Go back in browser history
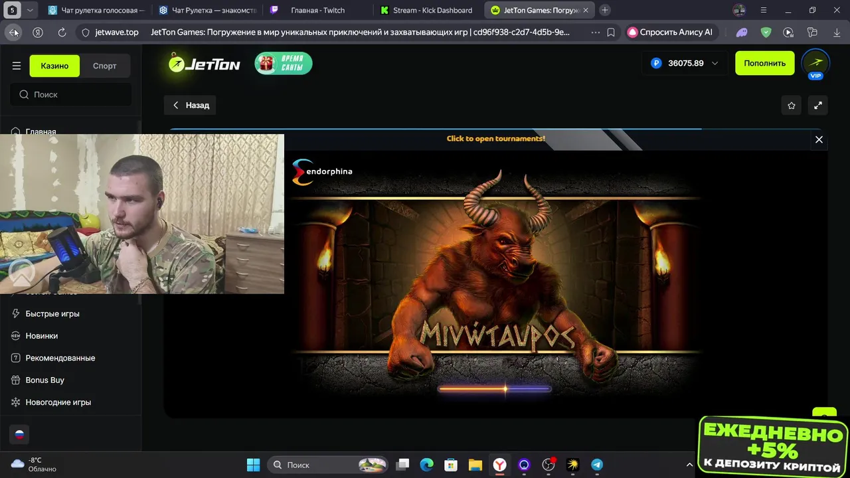The width and height of the screenshot is (850, 478). (14, 32)
